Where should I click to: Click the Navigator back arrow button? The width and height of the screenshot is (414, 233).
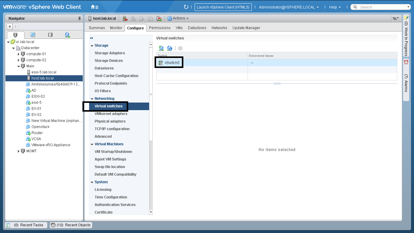(10, 27)
